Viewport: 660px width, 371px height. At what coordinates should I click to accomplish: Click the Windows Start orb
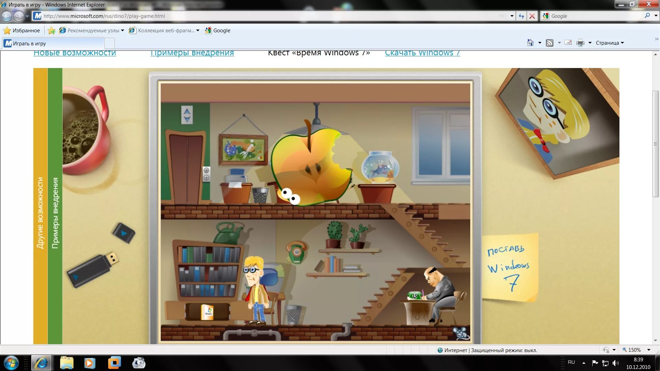11,363
